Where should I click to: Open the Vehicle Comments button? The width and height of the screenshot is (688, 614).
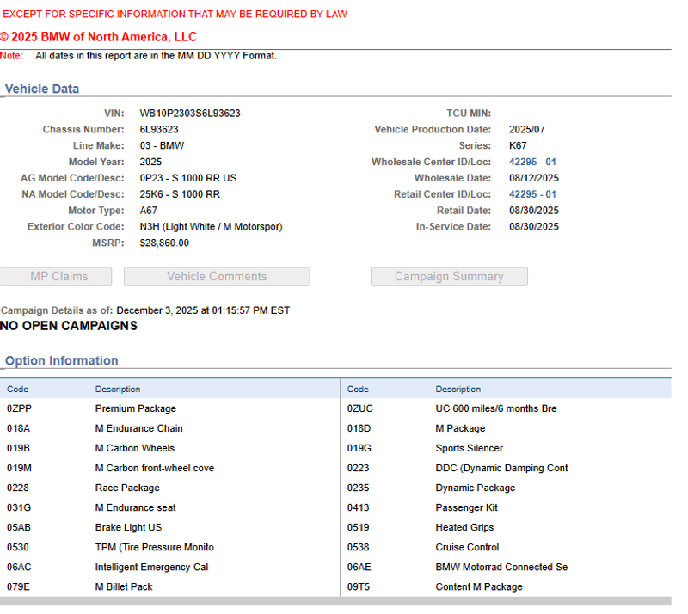pyautogui.click(x=217, y=276)
